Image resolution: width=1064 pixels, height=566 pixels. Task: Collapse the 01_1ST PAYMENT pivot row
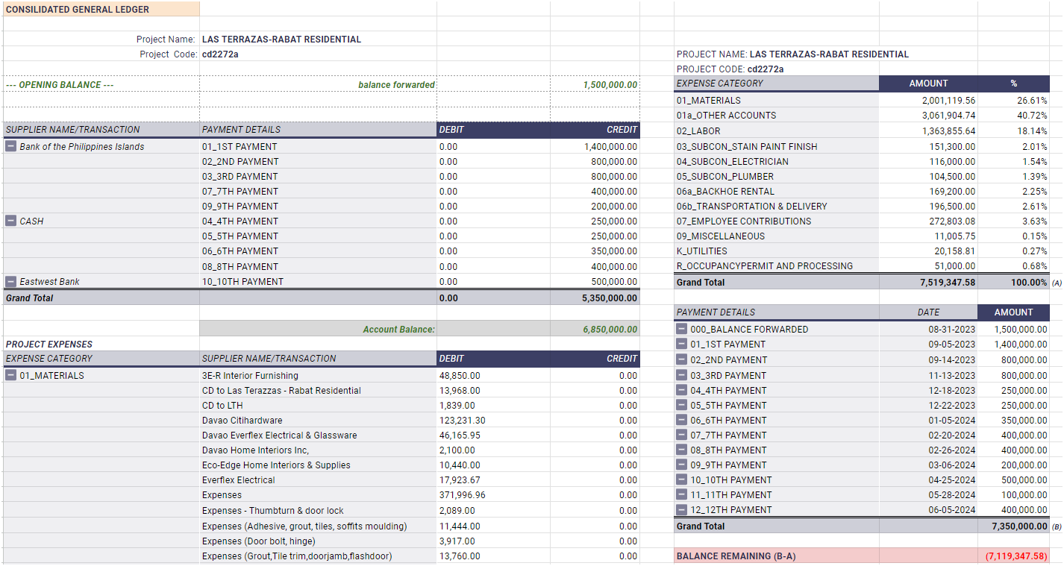[x=682, y=345]
